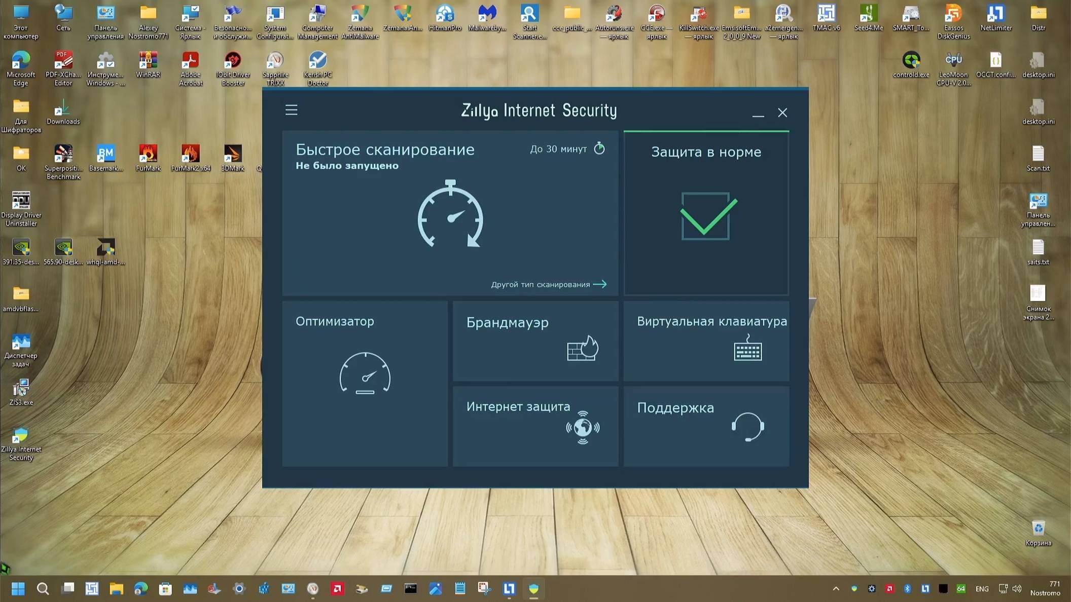This screenshot has width=1071, height=602.
Task: Expand hidden icons in the system tray
Action: tap(836, 588)
